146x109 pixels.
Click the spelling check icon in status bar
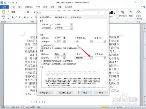tap(23, 107)
